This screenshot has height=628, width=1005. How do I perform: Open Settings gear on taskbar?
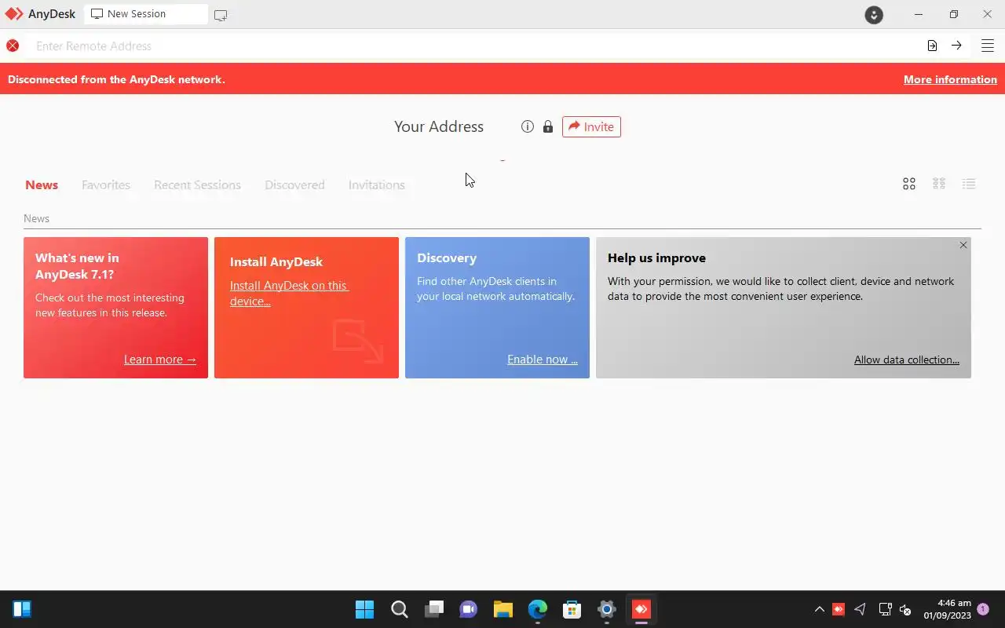pyautogui.click(x=607, y=609)
